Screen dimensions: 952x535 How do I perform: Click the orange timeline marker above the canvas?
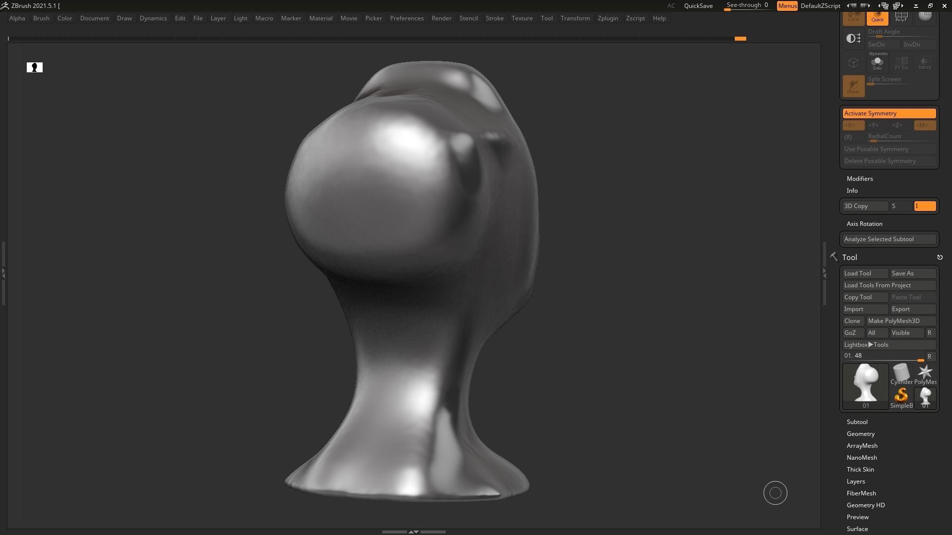[740, 39]
